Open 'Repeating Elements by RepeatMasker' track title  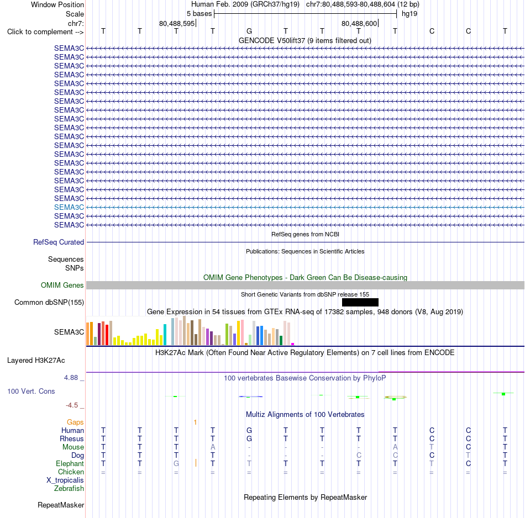coord(305,497)
